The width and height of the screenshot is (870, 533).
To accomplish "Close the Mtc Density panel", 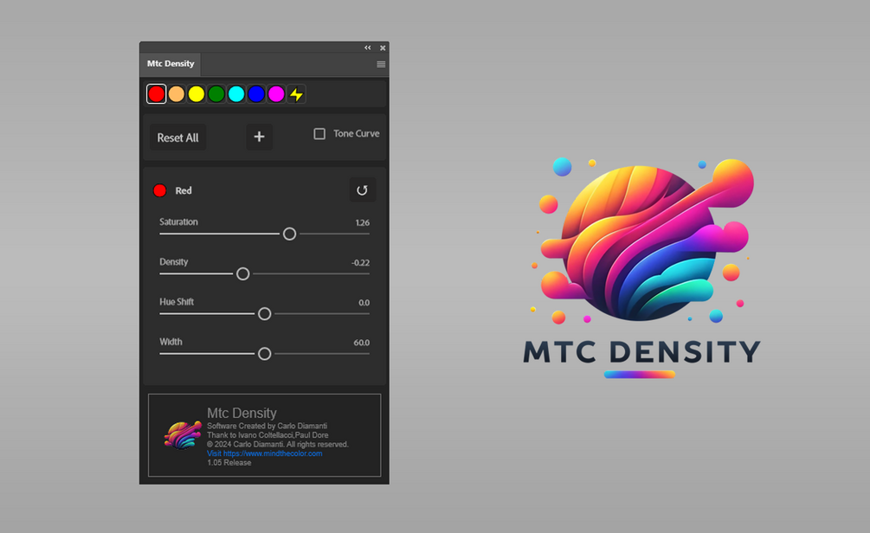I will click(x=383, y=48).
